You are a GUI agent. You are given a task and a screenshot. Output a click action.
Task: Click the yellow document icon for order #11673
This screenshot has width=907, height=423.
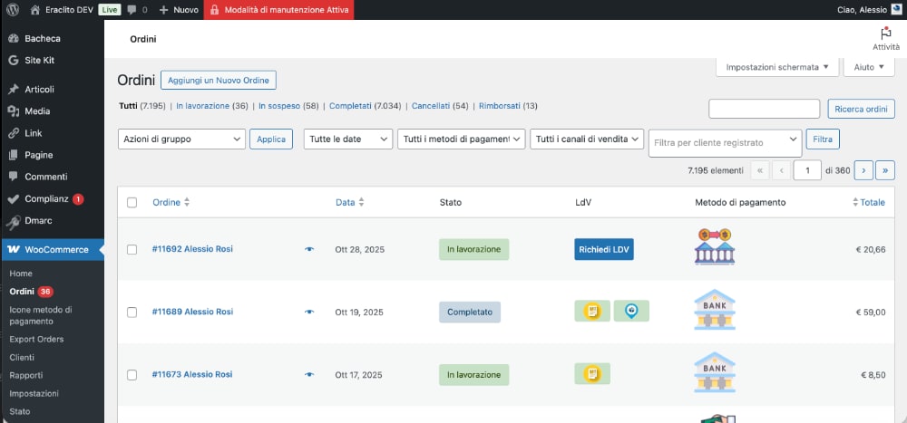[x=592, y=374]
